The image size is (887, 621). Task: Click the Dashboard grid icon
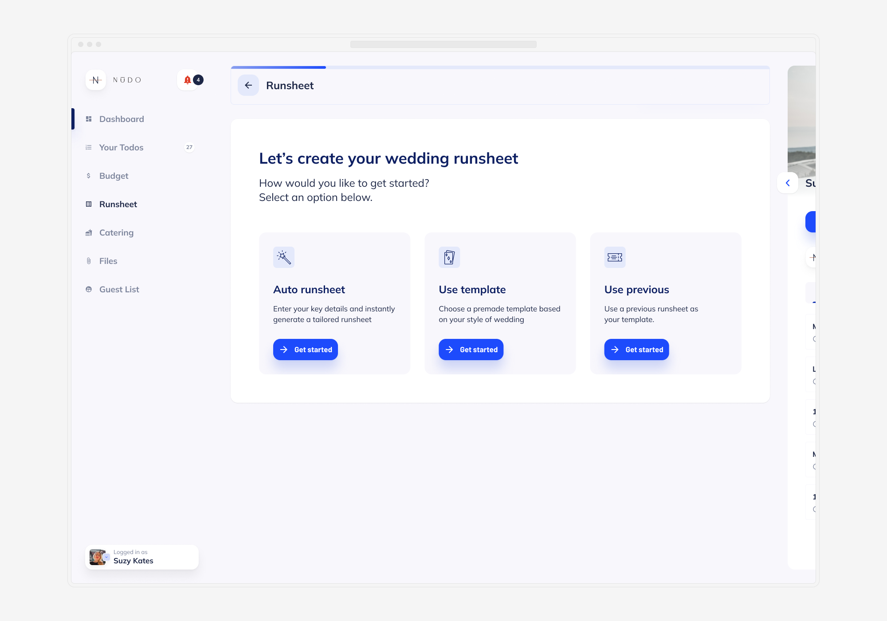(89, 119)
